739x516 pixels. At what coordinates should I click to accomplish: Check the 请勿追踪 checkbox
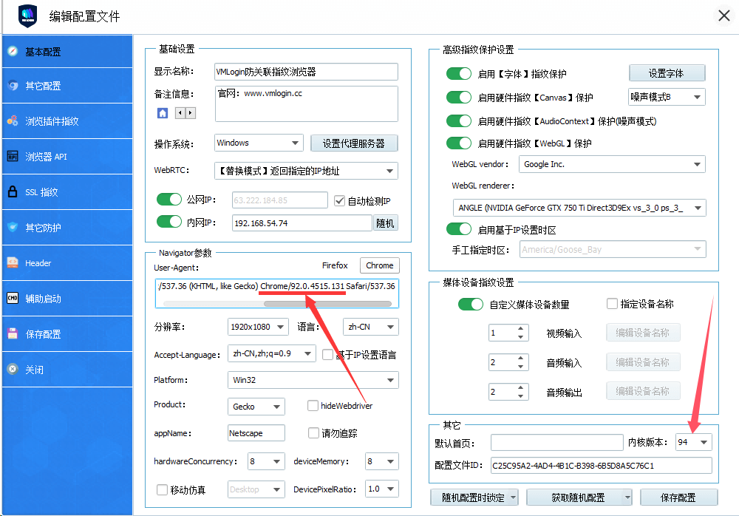click(313, 432)
